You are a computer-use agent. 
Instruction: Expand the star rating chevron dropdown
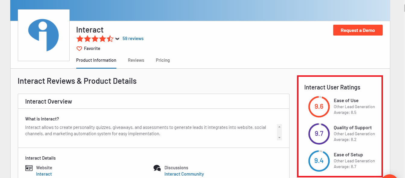[x=117, y=39]
